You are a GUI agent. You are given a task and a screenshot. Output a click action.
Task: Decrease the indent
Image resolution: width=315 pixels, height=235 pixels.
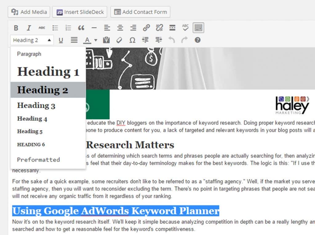145,40
